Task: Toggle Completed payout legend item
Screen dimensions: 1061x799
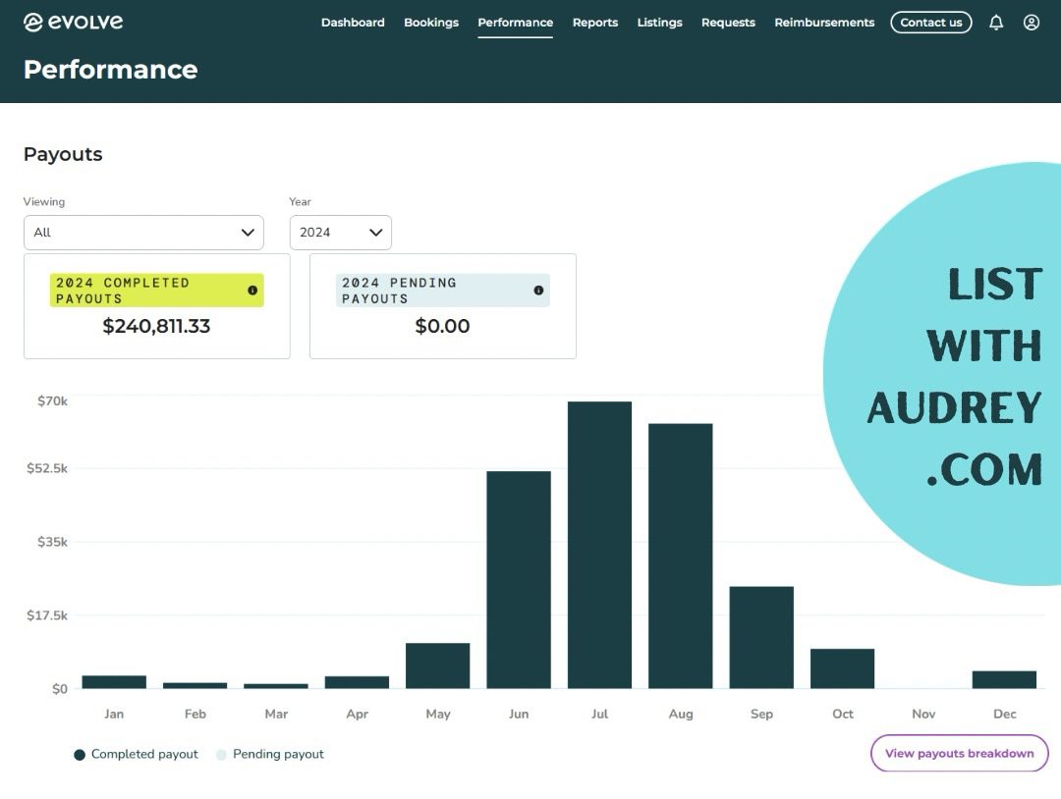Action: click(x=136, y=755)
